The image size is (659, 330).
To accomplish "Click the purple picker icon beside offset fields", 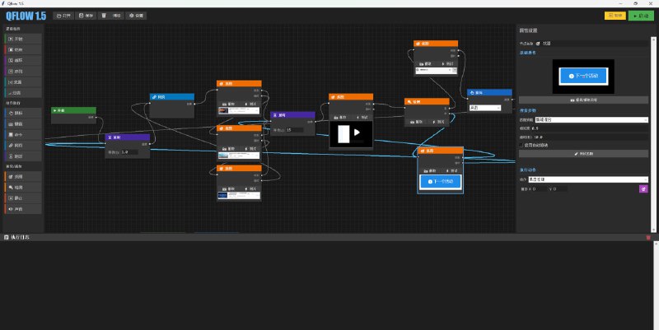I will coord(643,188).
